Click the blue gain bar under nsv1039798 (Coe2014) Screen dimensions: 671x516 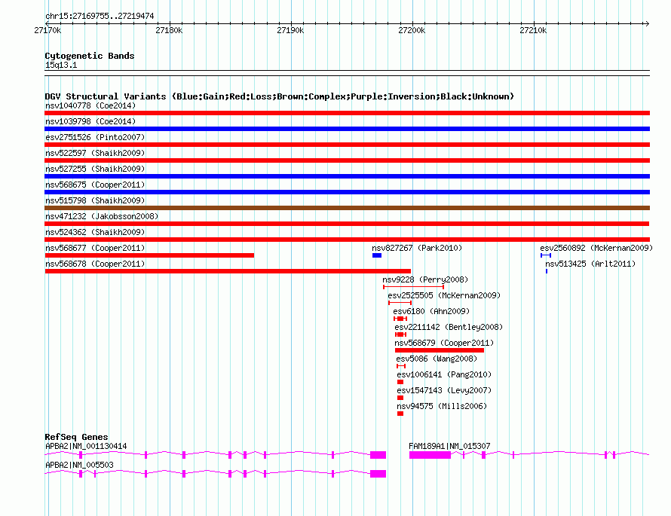(x=347, y=129)
